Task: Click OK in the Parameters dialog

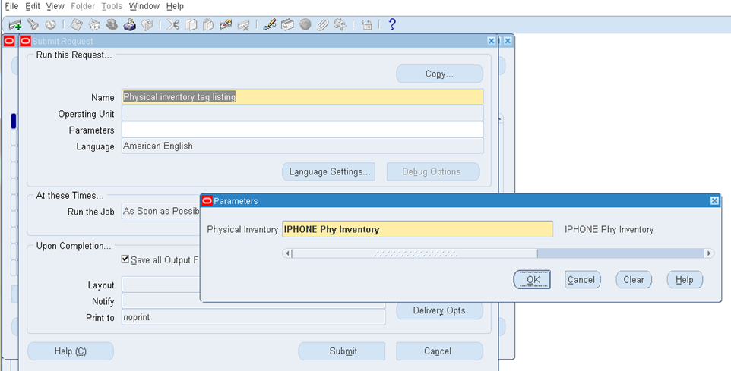Action: 532,279
